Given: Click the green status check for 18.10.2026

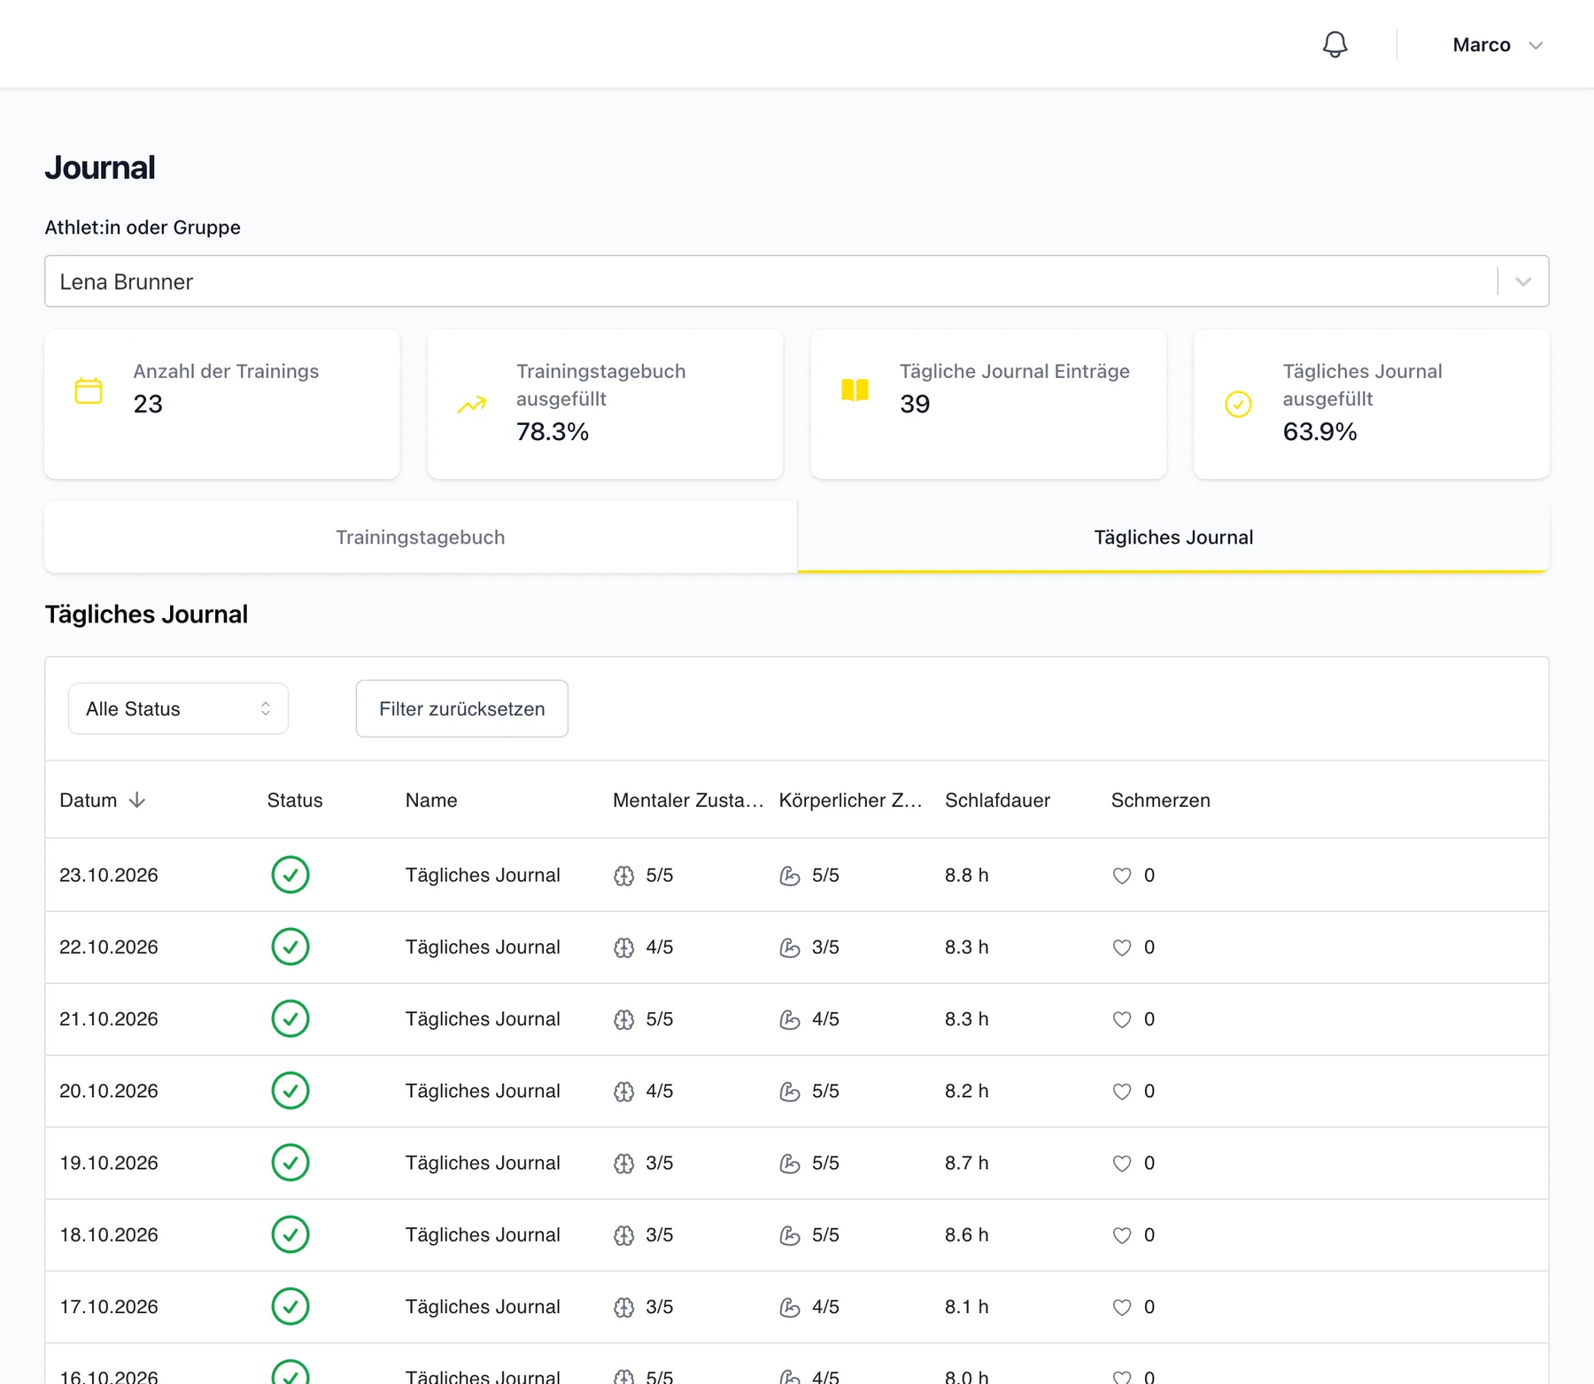Looking at the screenshot, I should click(x=290, y=1234).
